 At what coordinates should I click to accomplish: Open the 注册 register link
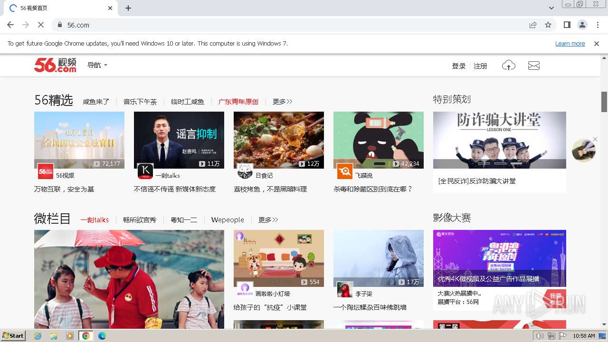tap(481, 66)
